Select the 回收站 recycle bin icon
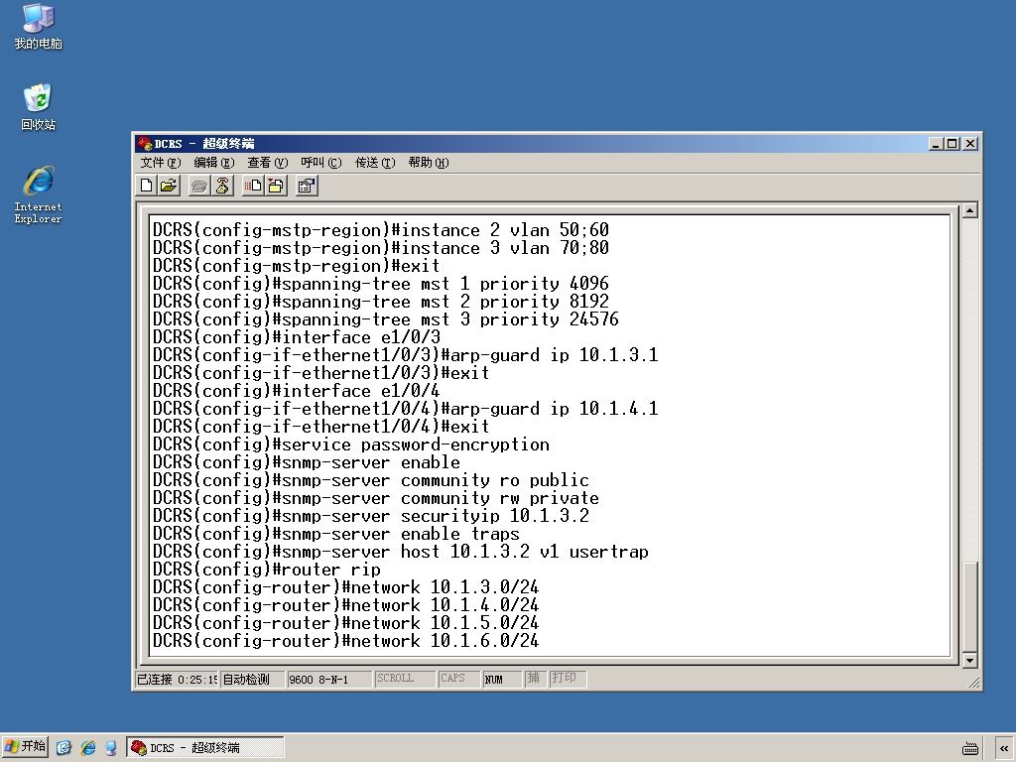This screenshot has width=1016, height=762. click(38, 107)
